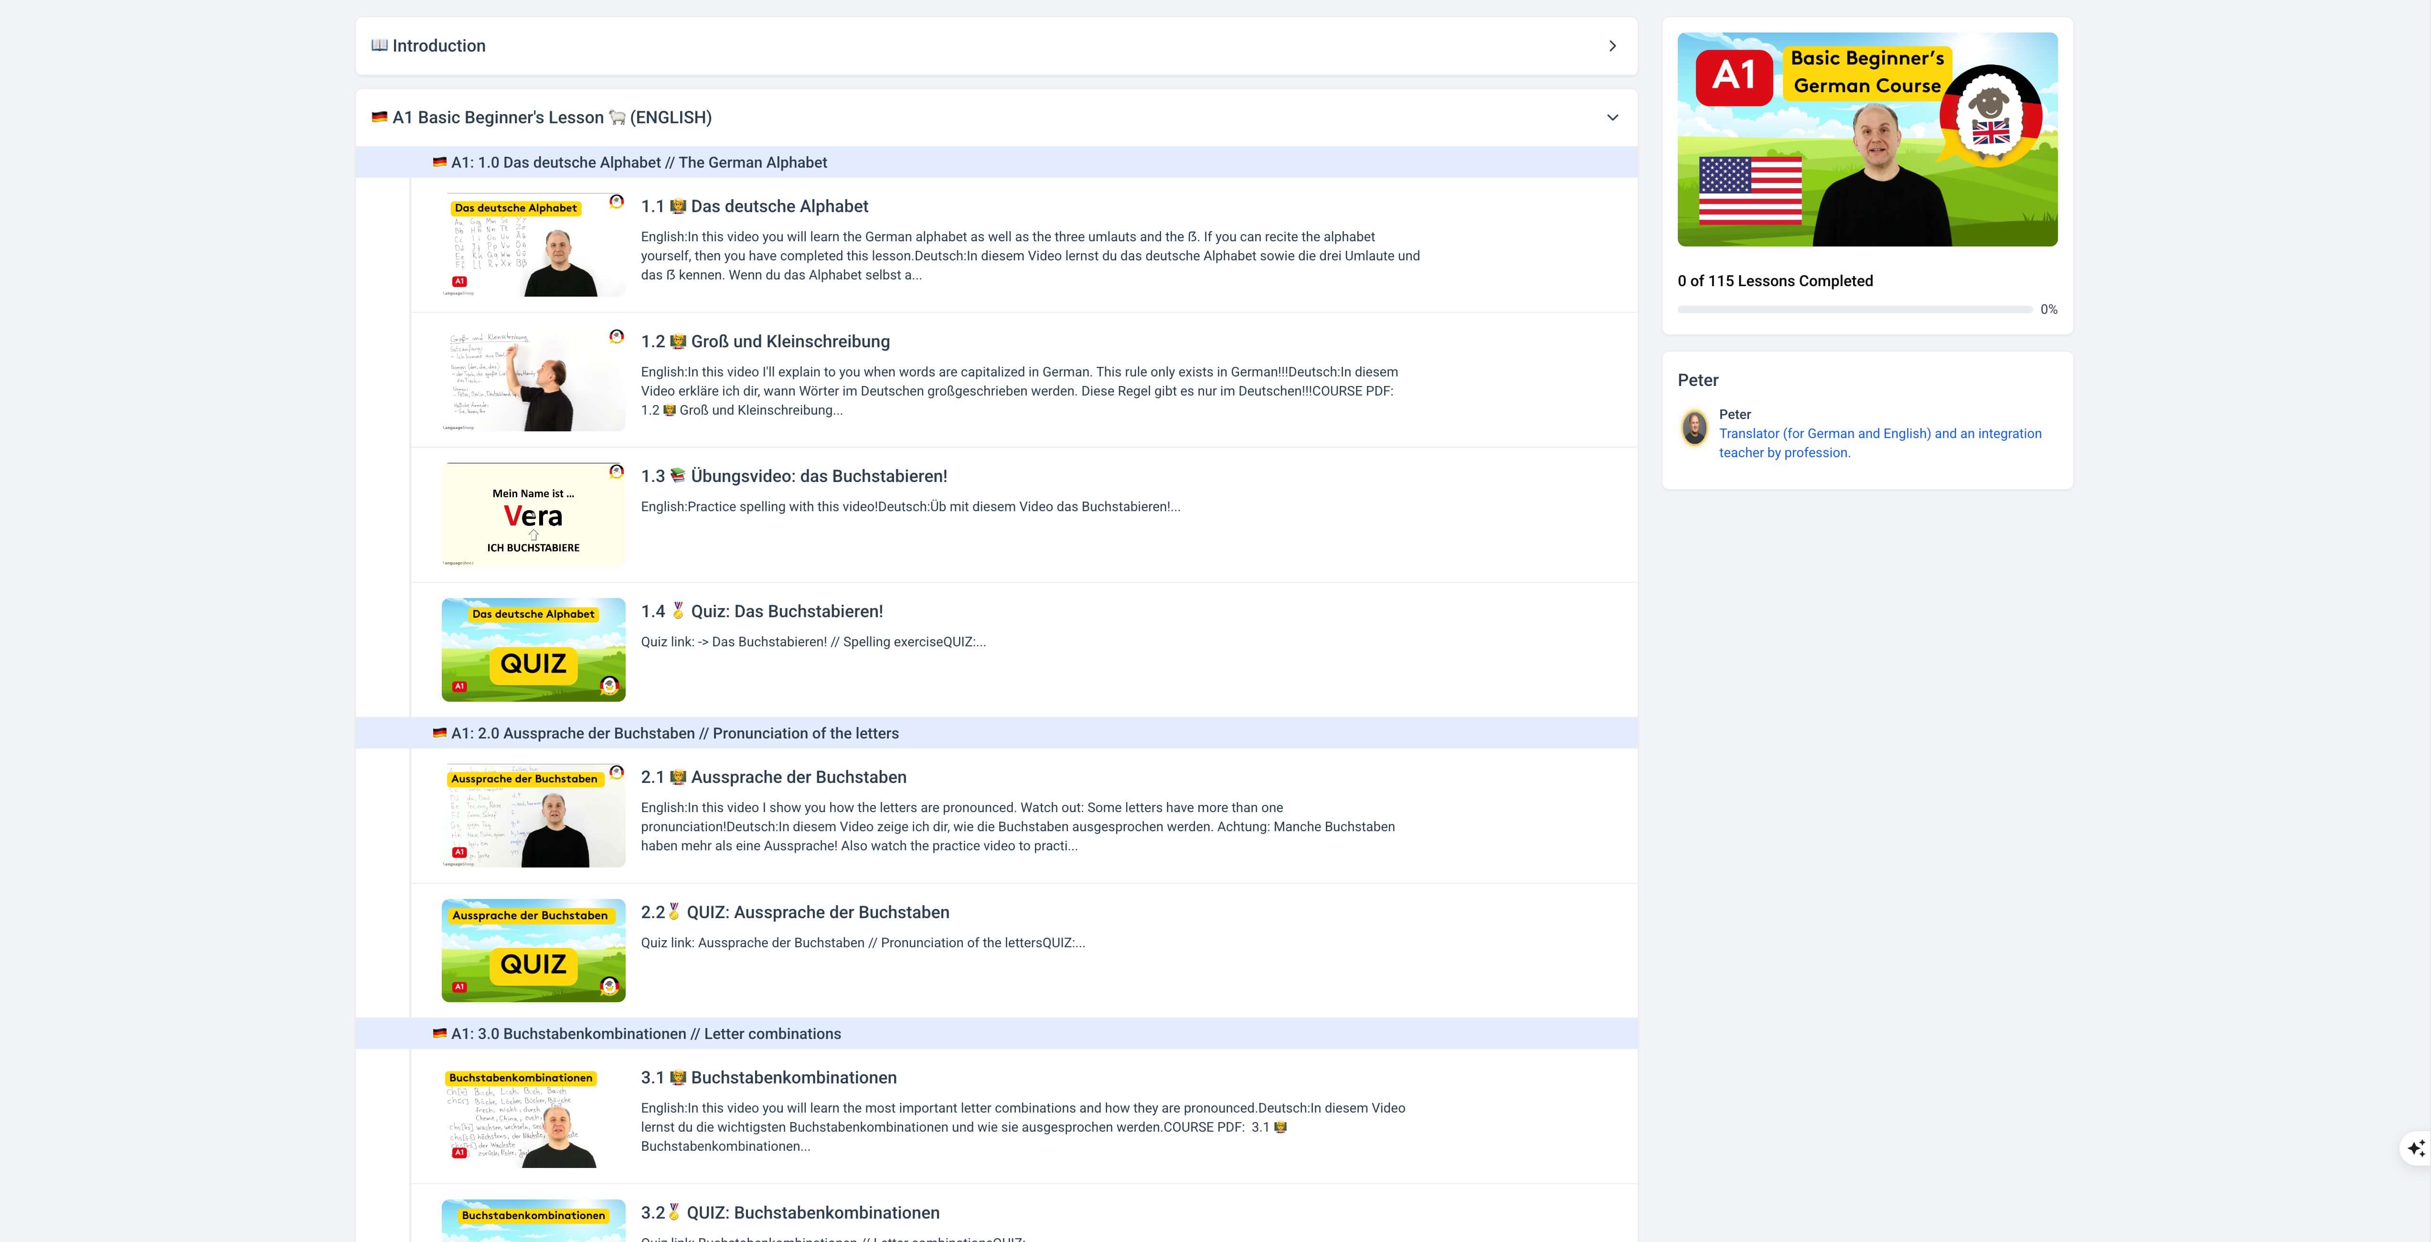This screenshot has width=2431, height=1242.
Task: Click the book icon beside Introduction
Action: pyautogui.click(x=379, y=45)
